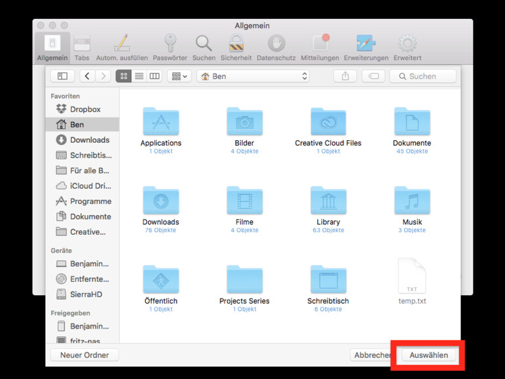Image resolution: width=505 pixels, height=379 pixels.
Task: Open the Erweitert gear preferences
Action: click(x=407, y=48)
